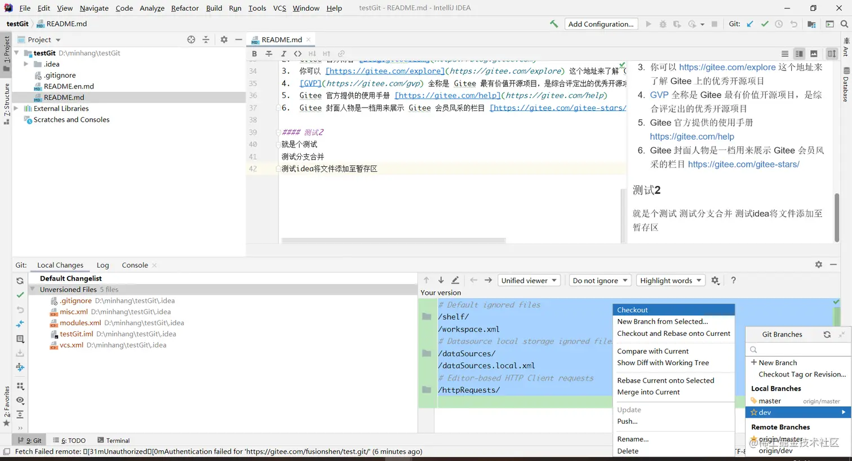The image size is (852, 461).
Task: Click refresh icon in Local Changes panel
Action: 20,281
